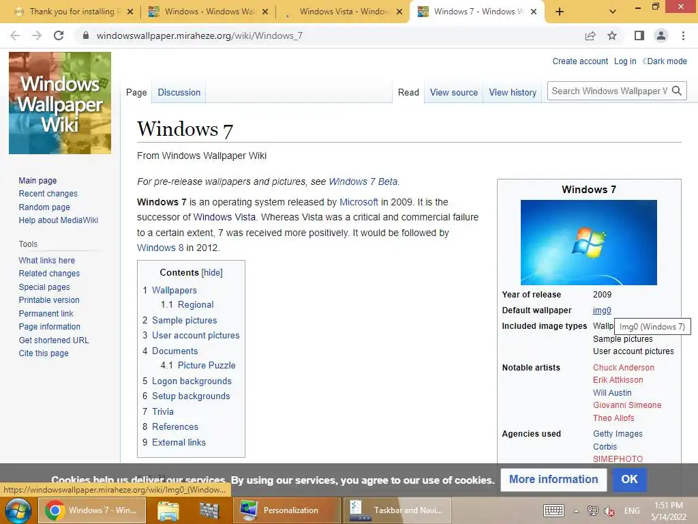The height and width of the screenshot is (524, 698).
Task: Click the taskbar clock
Action: point(668,511)
